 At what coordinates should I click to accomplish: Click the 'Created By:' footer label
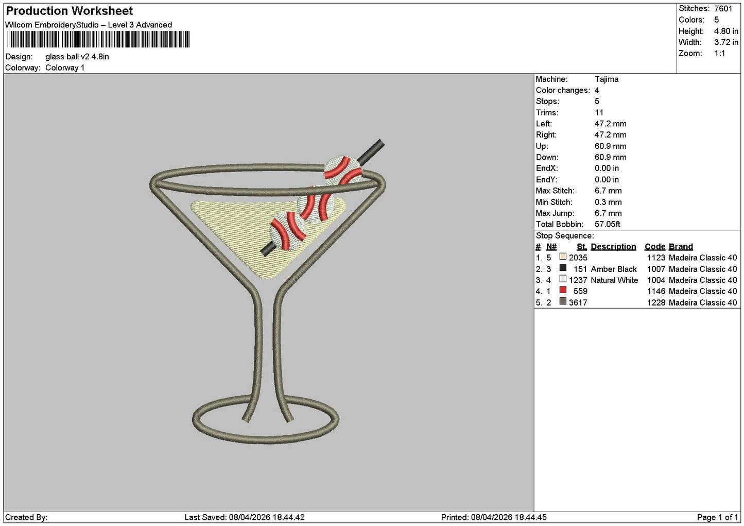[x=26, y=517]
